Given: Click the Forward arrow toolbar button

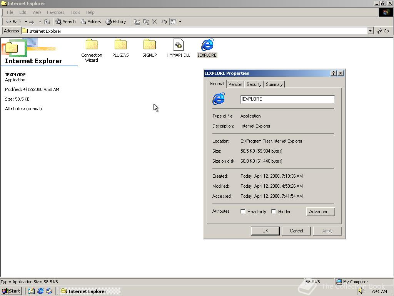Looking at the screenshot, I should coord(32,22).
